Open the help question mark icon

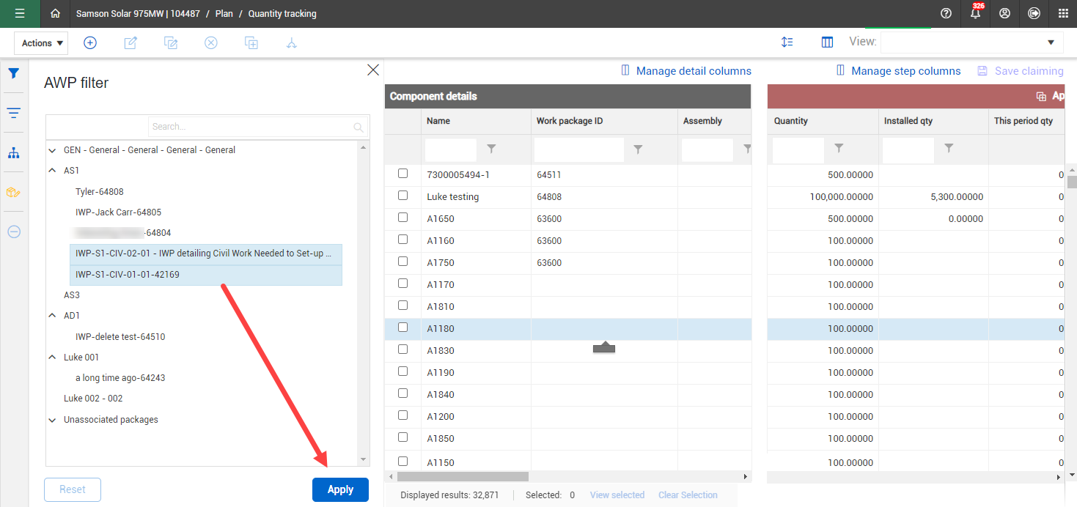pos(946,13)
